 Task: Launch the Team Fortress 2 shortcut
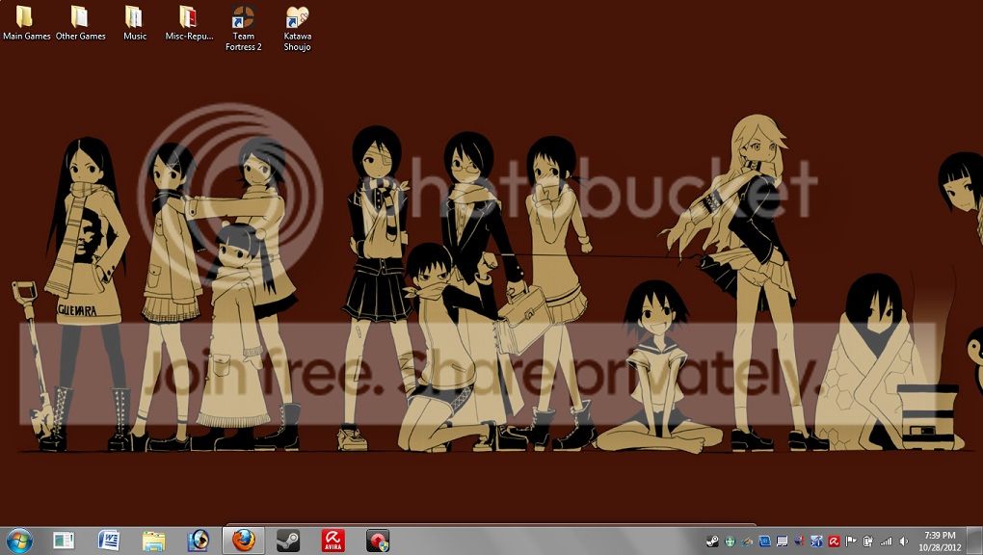[x=243, y=29]
